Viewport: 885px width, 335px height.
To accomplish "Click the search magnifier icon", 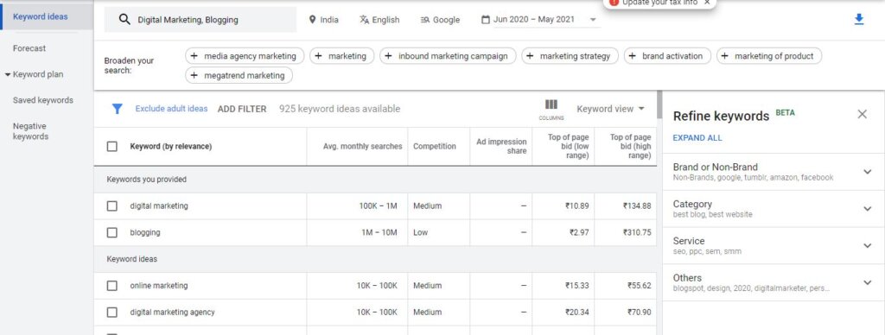I will point(124,20).
